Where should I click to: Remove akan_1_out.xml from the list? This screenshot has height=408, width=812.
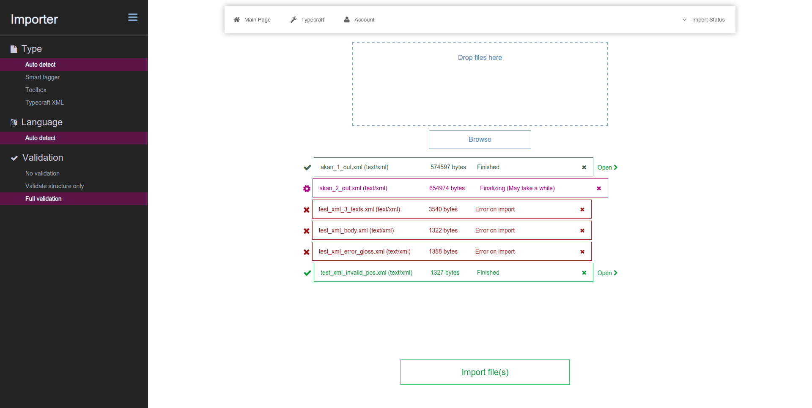(584, 167)
